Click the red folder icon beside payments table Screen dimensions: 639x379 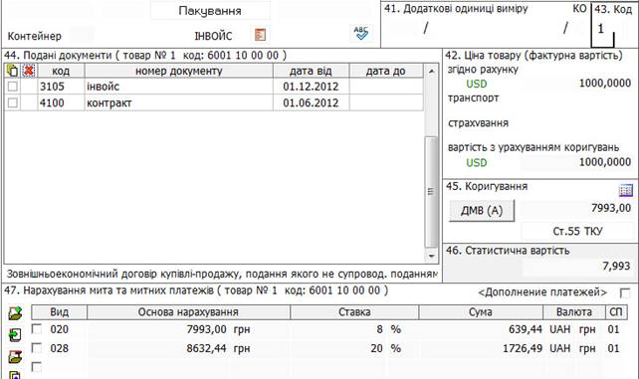[x=16, y=357]
